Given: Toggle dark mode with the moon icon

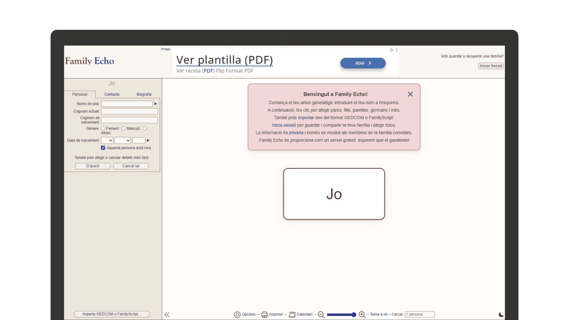Looking at the screenshot, I should 501,315.
